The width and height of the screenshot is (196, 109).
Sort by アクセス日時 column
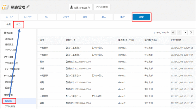[177, 40]
